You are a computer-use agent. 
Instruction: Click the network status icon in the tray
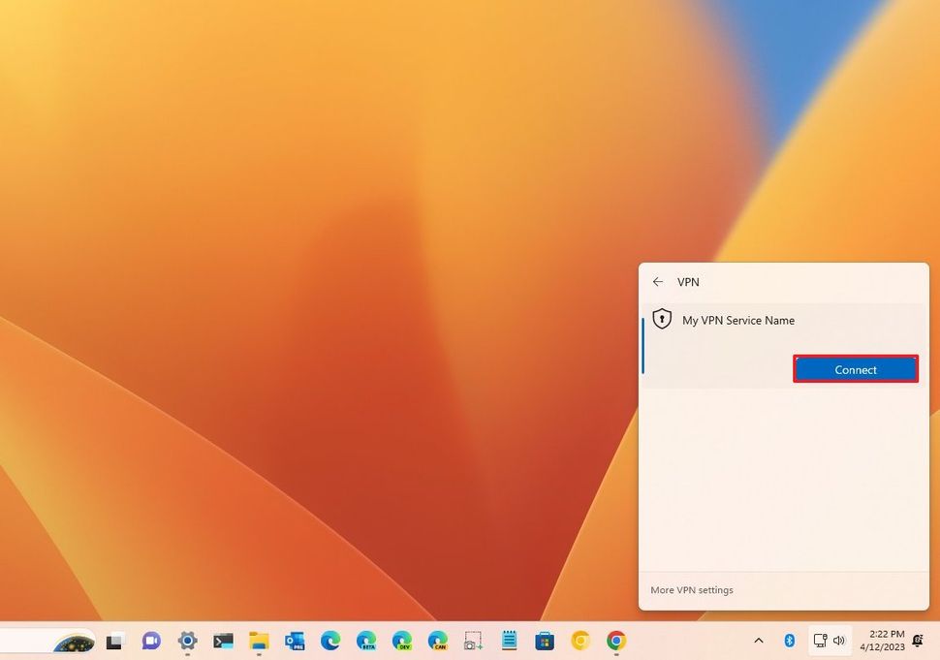coord(819,641)
